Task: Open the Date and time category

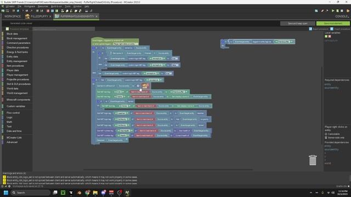Action: pos(14,131)
